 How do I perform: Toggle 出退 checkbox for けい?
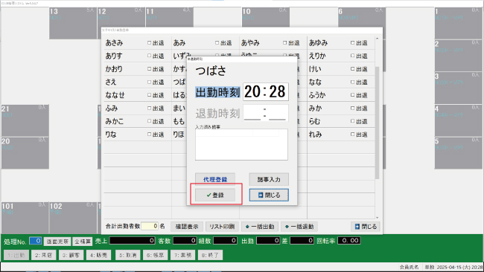click(352, 69)
